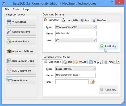Open the Tools menu
126x106 pixels.
click(x=16, y=9)
